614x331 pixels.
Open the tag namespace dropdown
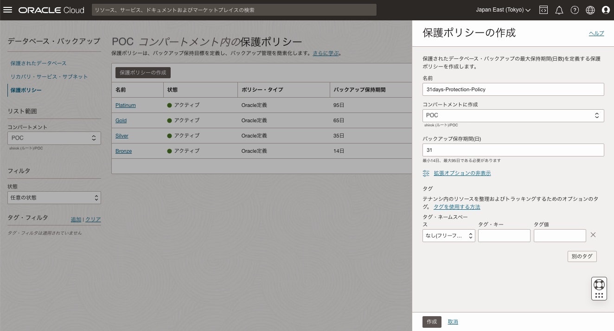click(x=449, y=236)
